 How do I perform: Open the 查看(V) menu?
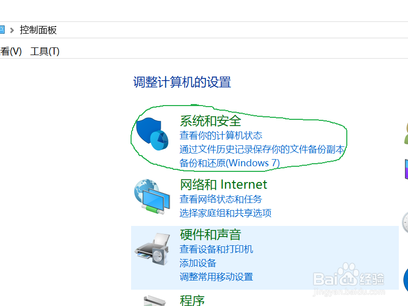(x=11, y=52)
